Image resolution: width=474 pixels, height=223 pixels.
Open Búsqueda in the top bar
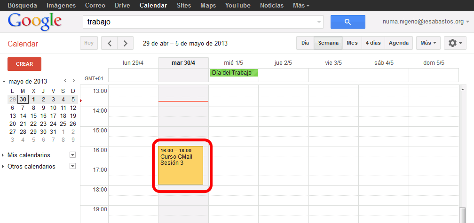(x=23, y=6)
